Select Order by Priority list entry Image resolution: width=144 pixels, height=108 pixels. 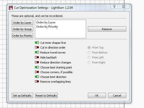coord(47,27)
